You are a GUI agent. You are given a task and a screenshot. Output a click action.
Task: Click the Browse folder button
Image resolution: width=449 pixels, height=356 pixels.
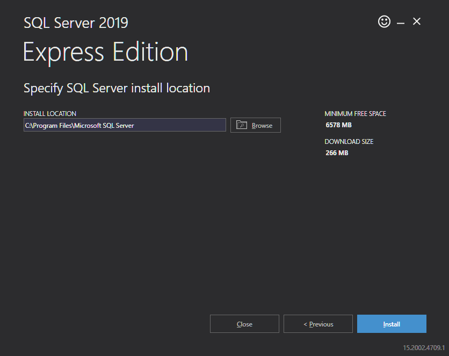click(x=256, y=125)
